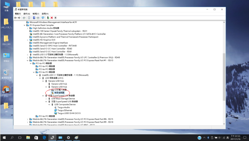This screenshot has width=249, height=141.
Task: Select Intel Serial IO I2C Host Controller 9D60
Action: click(x=52, y=49)
